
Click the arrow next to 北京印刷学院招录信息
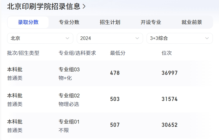tap(84, 6)
